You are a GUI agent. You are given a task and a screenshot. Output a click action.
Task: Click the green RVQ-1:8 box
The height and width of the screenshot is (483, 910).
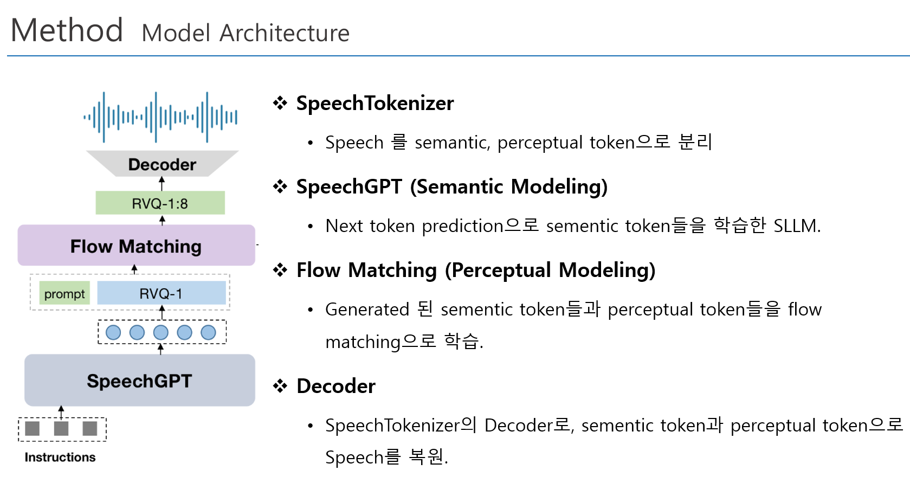point(160,203)
